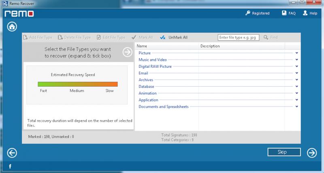
Task: Open the Help person icon
Action: pos(305,13)
